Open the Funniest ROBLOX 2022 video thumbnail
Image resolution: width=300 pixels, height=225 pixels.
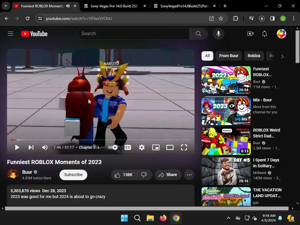pyautogui.click(x=226, y=80)
